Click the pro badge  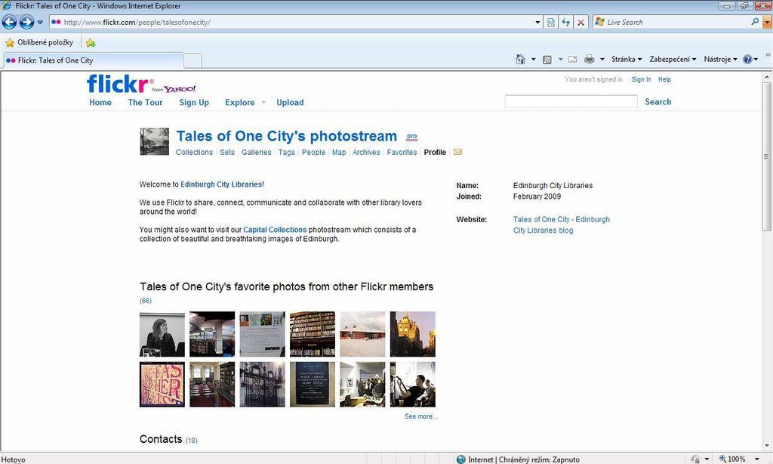coord(412,136)
